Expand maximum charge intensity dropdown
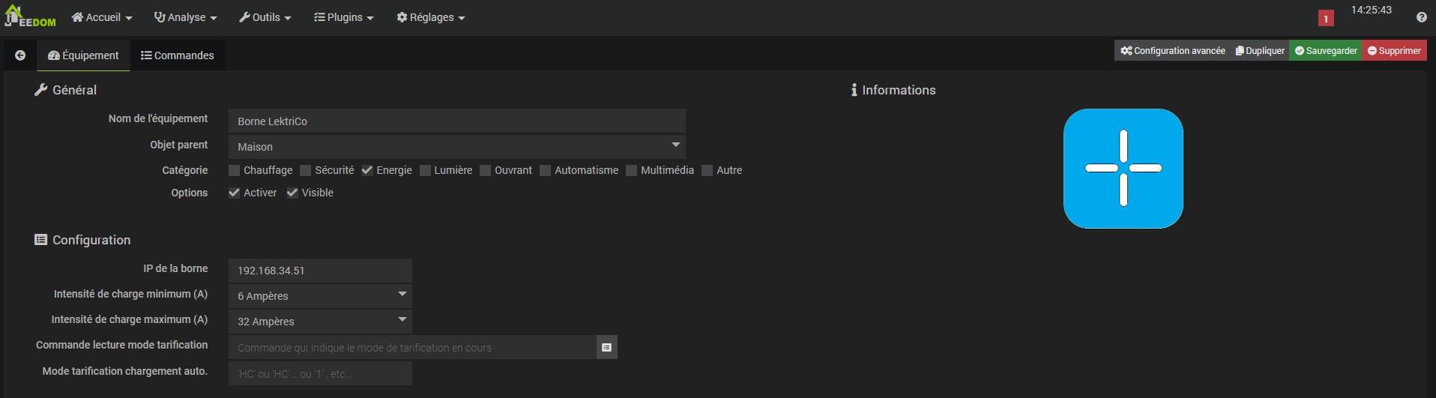This screenshot has width=1436, height=398. 320,321
